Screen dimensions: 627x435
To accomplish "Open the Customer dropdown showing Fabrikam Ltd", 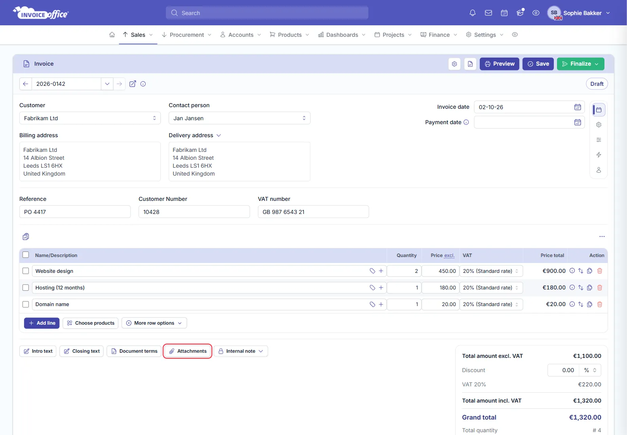I will point(90,118).
